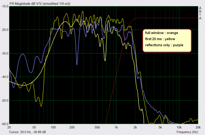
Task: Click the 200 frequency axis label
Action: pos(72,127)
